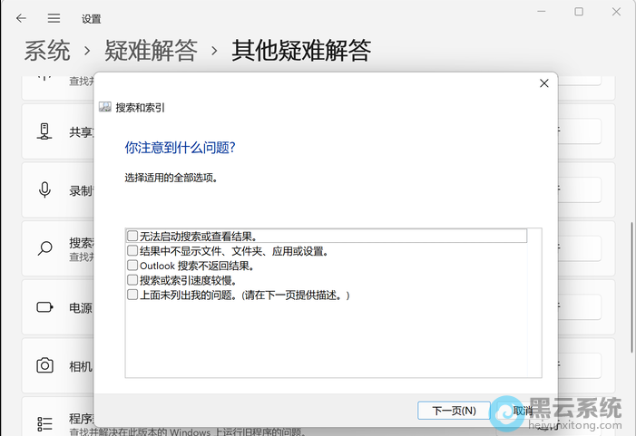Click the battery icon for 电源

[x=44, y=307]
